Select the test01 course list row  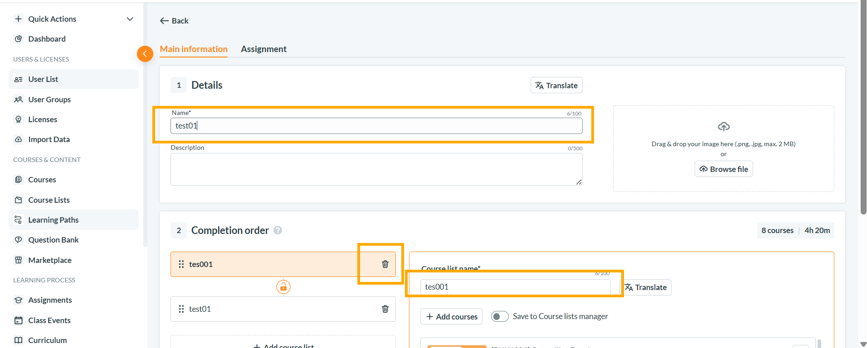pos(283,309)
